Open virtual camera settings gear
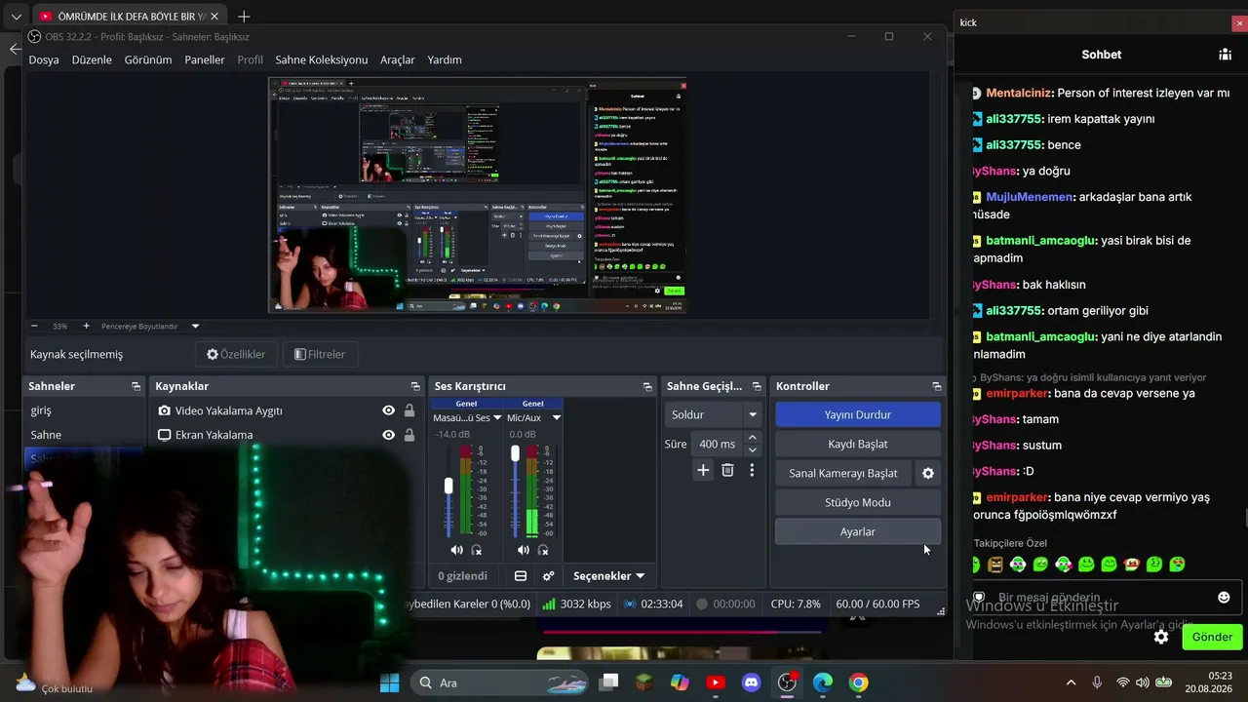 [x=928, y=473]
